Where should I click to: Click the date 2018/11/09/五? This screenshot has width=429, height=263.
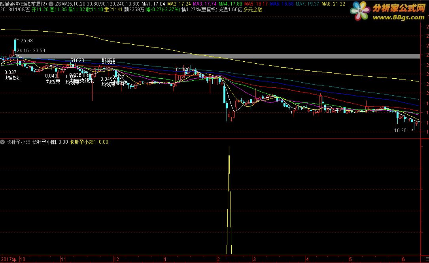(15, 9)
